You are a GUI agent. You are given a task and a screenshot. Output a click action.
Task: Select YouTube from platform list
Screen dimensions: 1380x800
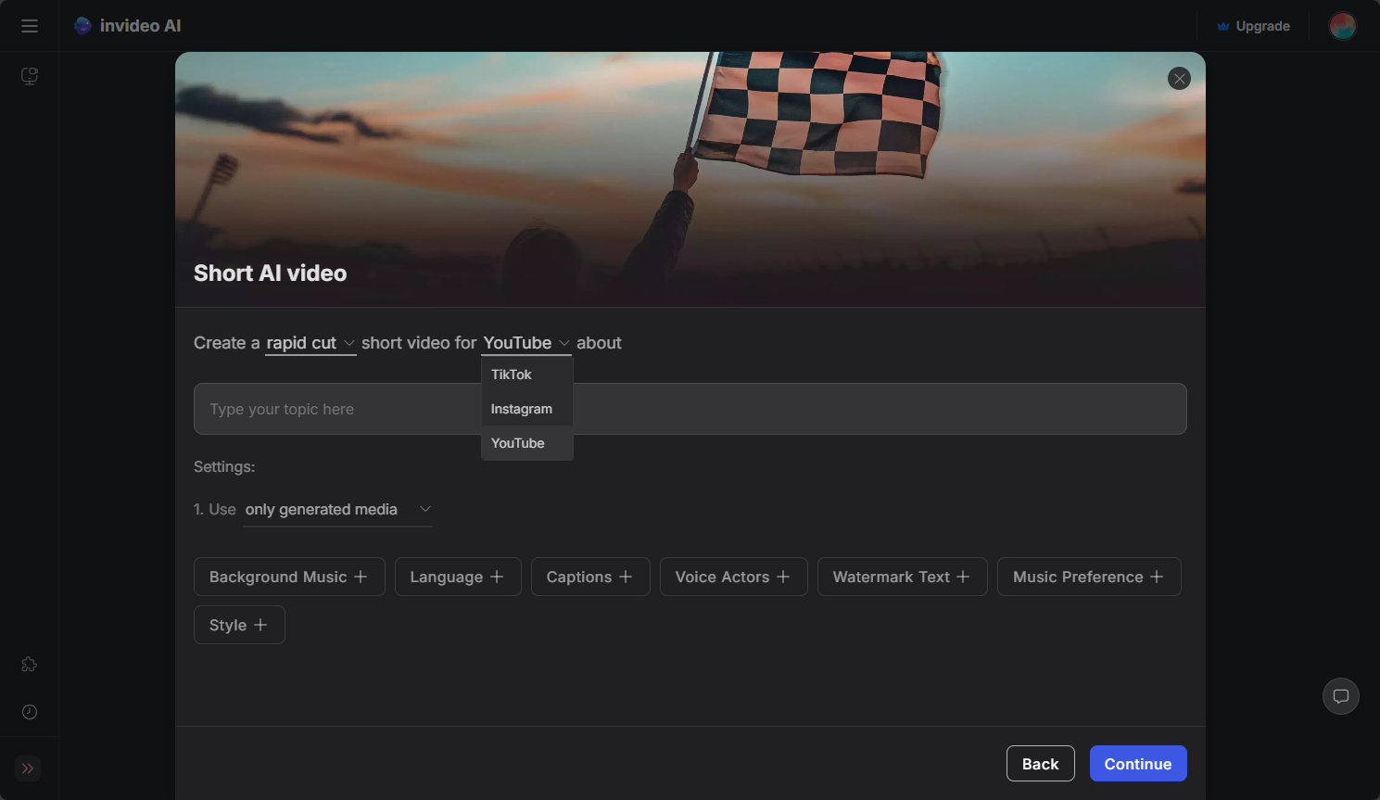pyautogui.click(x=526, y=443)
